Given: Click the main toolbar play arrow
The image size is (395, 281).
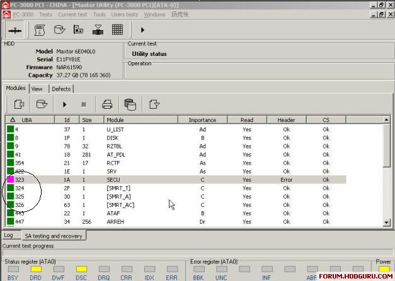Looking at the screenshot, I should (x=142, y=30).
